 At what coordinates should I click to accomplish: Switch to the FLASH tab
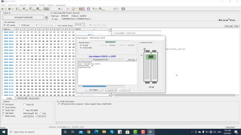coord(9,98)
